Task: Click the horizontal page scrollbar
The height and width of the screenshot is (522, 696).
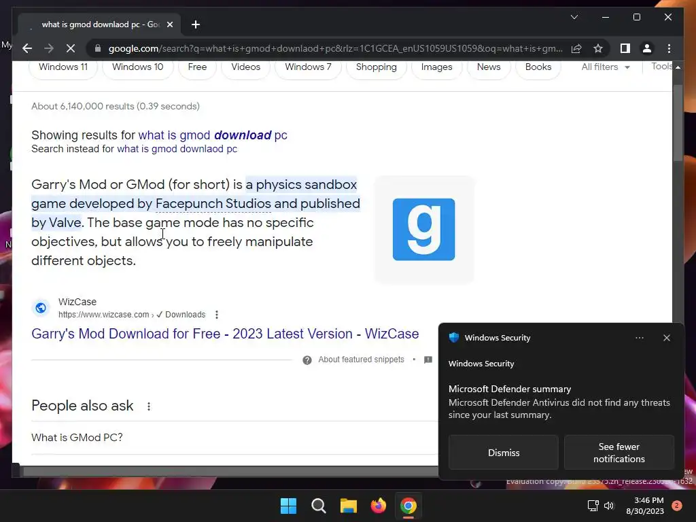Action: click(230, 471)
